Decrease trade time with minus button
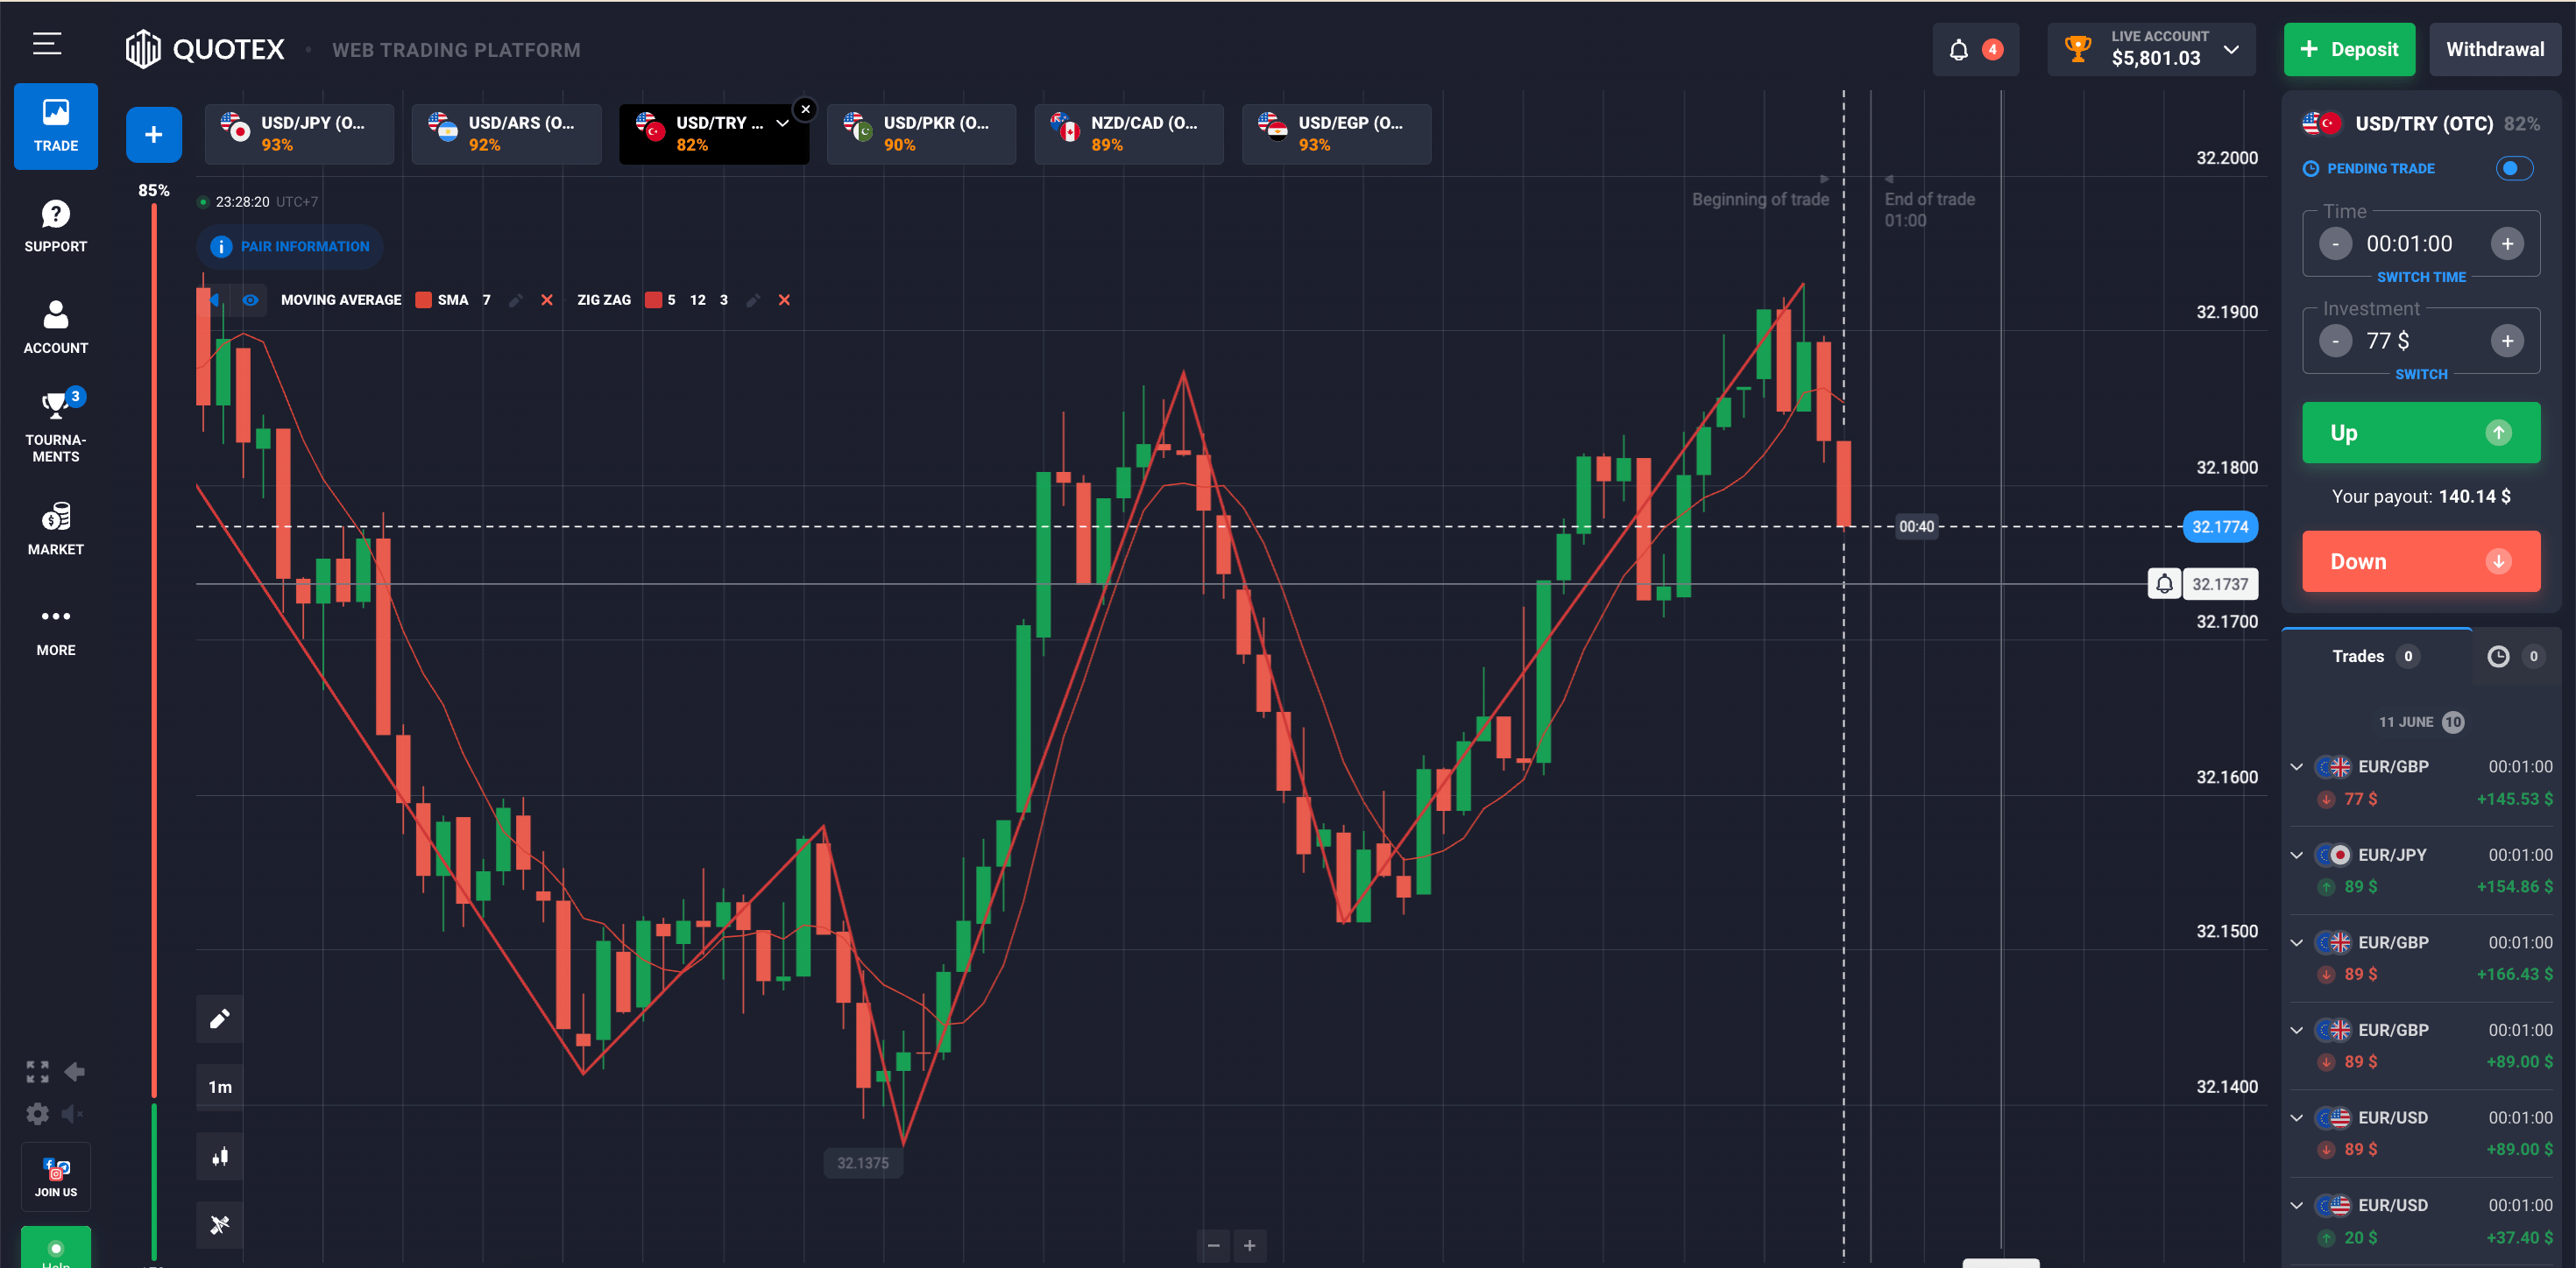The image size is (2576, 1268). click(x=2335, y=243)
